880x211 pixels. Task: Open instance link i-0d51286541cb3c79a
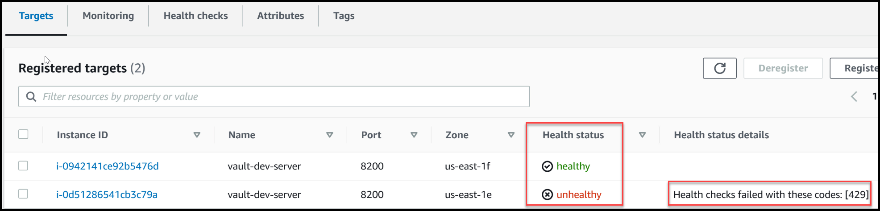[107, 194]
